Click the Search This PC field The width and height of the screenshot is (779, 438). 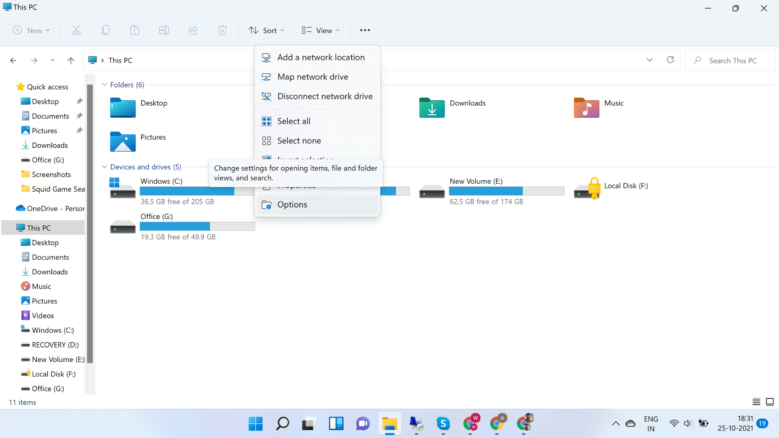pos(733,60)
